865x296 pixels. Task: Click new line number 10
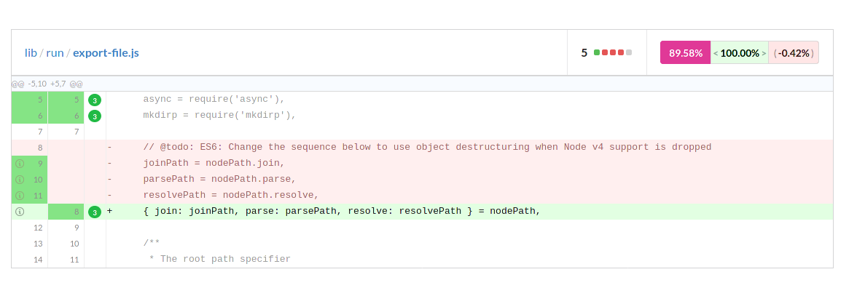pyautogui.click(x=74, y=243)
